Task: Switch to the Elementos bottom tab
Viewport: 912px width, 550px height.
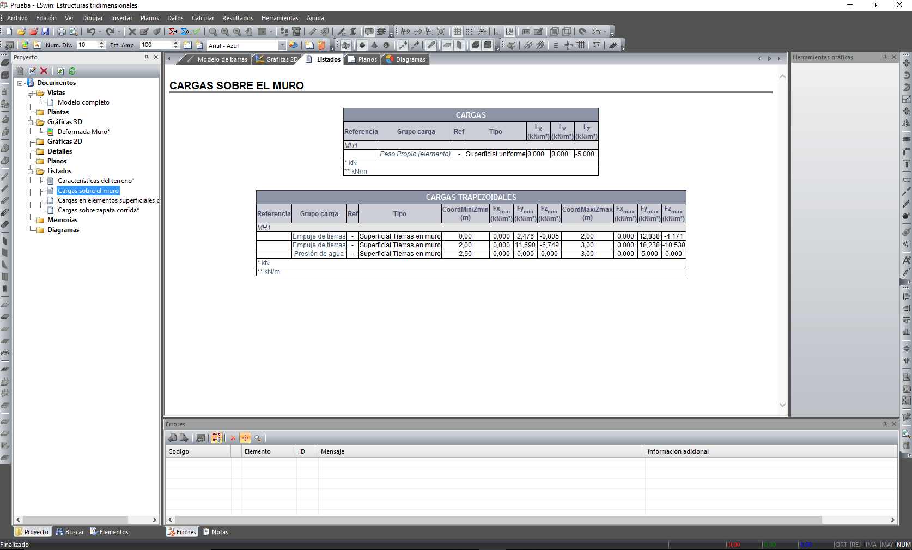Action: (x=110, y=532)
